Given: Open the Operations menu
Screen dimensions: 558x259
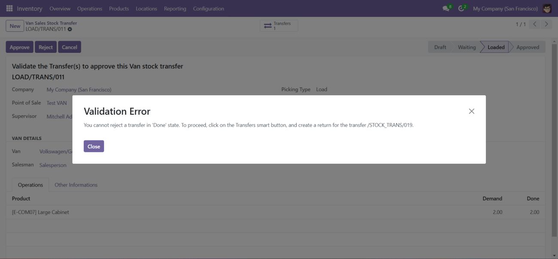Looking at the screenshot, I should click(90, 9).
